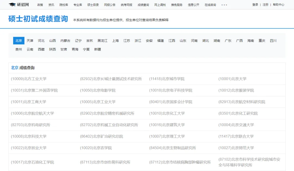This screenshot has width=294, height=171.
Task: Open (10004)北京交通大学 link
Action: click(x=236, y=125)
